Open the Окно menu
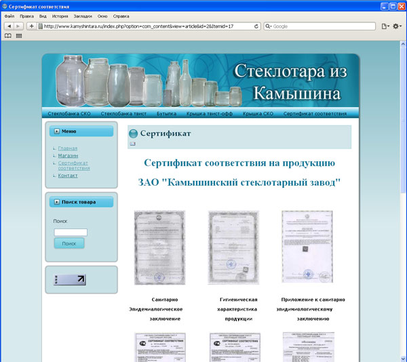 tap(102, 16)
